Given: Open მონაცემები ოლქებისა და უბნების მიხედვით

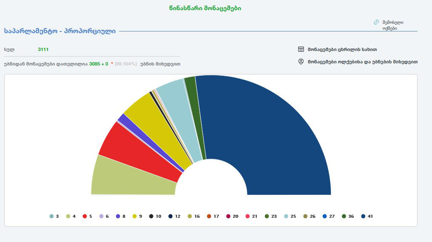Looking at the screenshot, I should pyautogui.click(x=362, y=62).
